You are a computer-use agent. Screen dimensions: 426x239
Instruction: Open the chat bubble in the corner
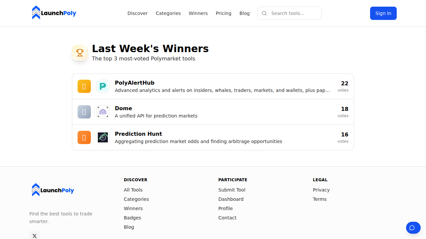point(413,228)
